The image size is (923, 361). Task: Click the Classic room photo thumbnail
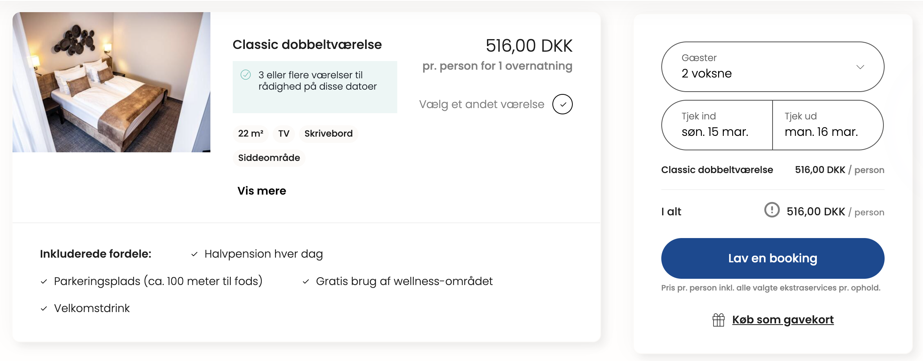pyautogui.click(x=111, y=82)
